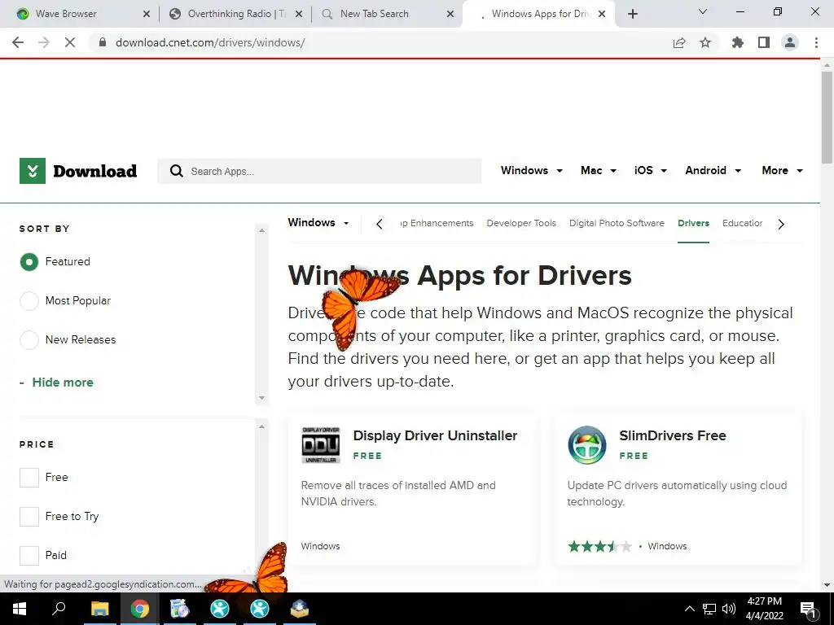Click the Download site title text
Image resolution: width=834 pixels, height=625 pixels.
(x=94, y=171)
